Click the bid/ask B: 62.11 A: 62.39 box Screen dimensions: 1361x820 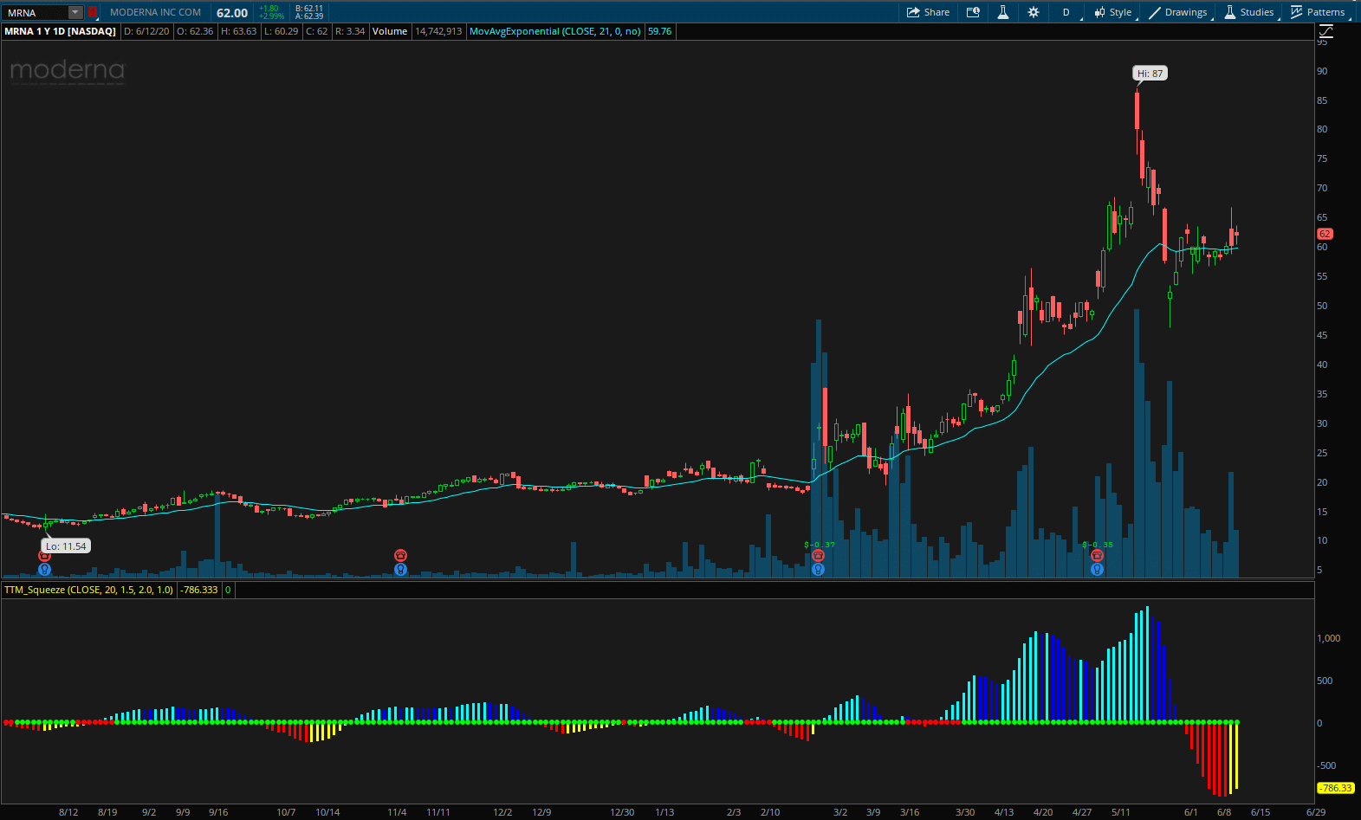pyautogui.click(x=309, y=12)
